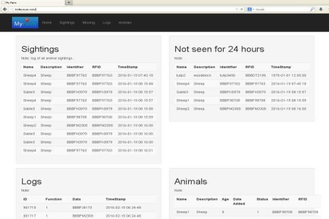
Task: Click Sheep2 name in Not seen table
Action: click(183, 108)
